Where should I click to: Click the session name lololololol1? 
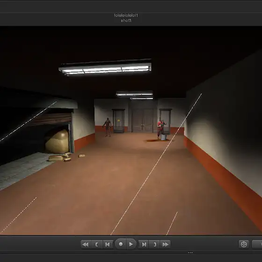pos(126,15)
